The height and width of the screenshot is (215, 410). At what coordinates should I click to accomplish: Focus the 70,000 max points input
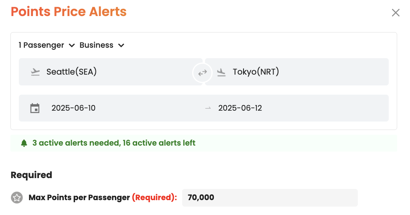point(270,198)
